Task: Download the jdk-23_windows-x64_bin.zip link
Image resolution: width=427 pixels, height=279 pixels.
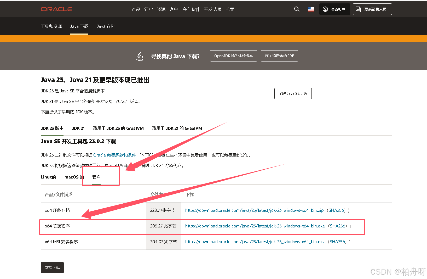Action: tap(254, 210)
